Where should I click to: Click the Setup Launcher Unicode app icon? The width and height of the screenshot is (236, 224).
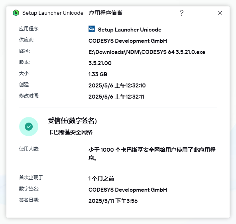pos(92,29)
